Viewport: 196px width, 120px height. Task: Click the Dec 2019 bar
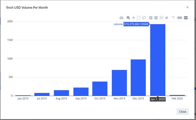138,77
